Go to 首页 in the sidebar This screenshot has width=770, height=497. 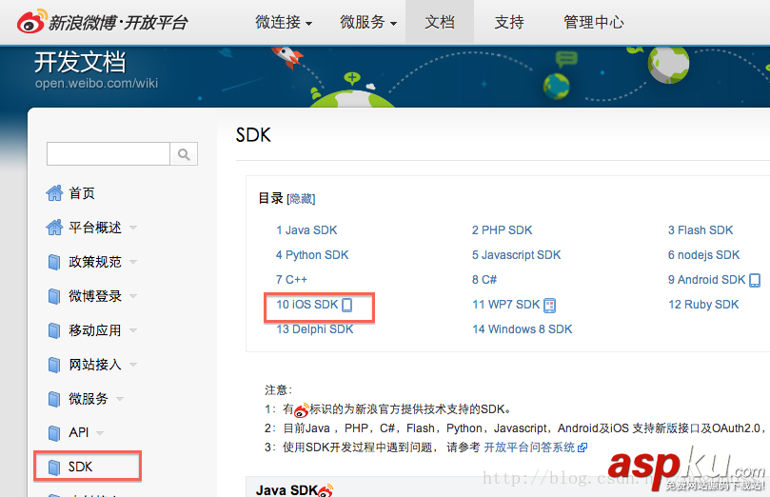[82, 193]
